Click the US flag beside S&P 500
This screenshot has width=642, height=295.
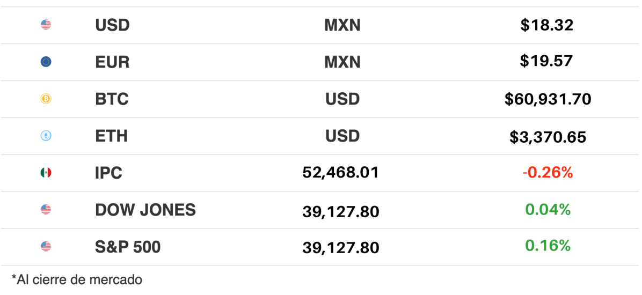click(x=46, y=247)
